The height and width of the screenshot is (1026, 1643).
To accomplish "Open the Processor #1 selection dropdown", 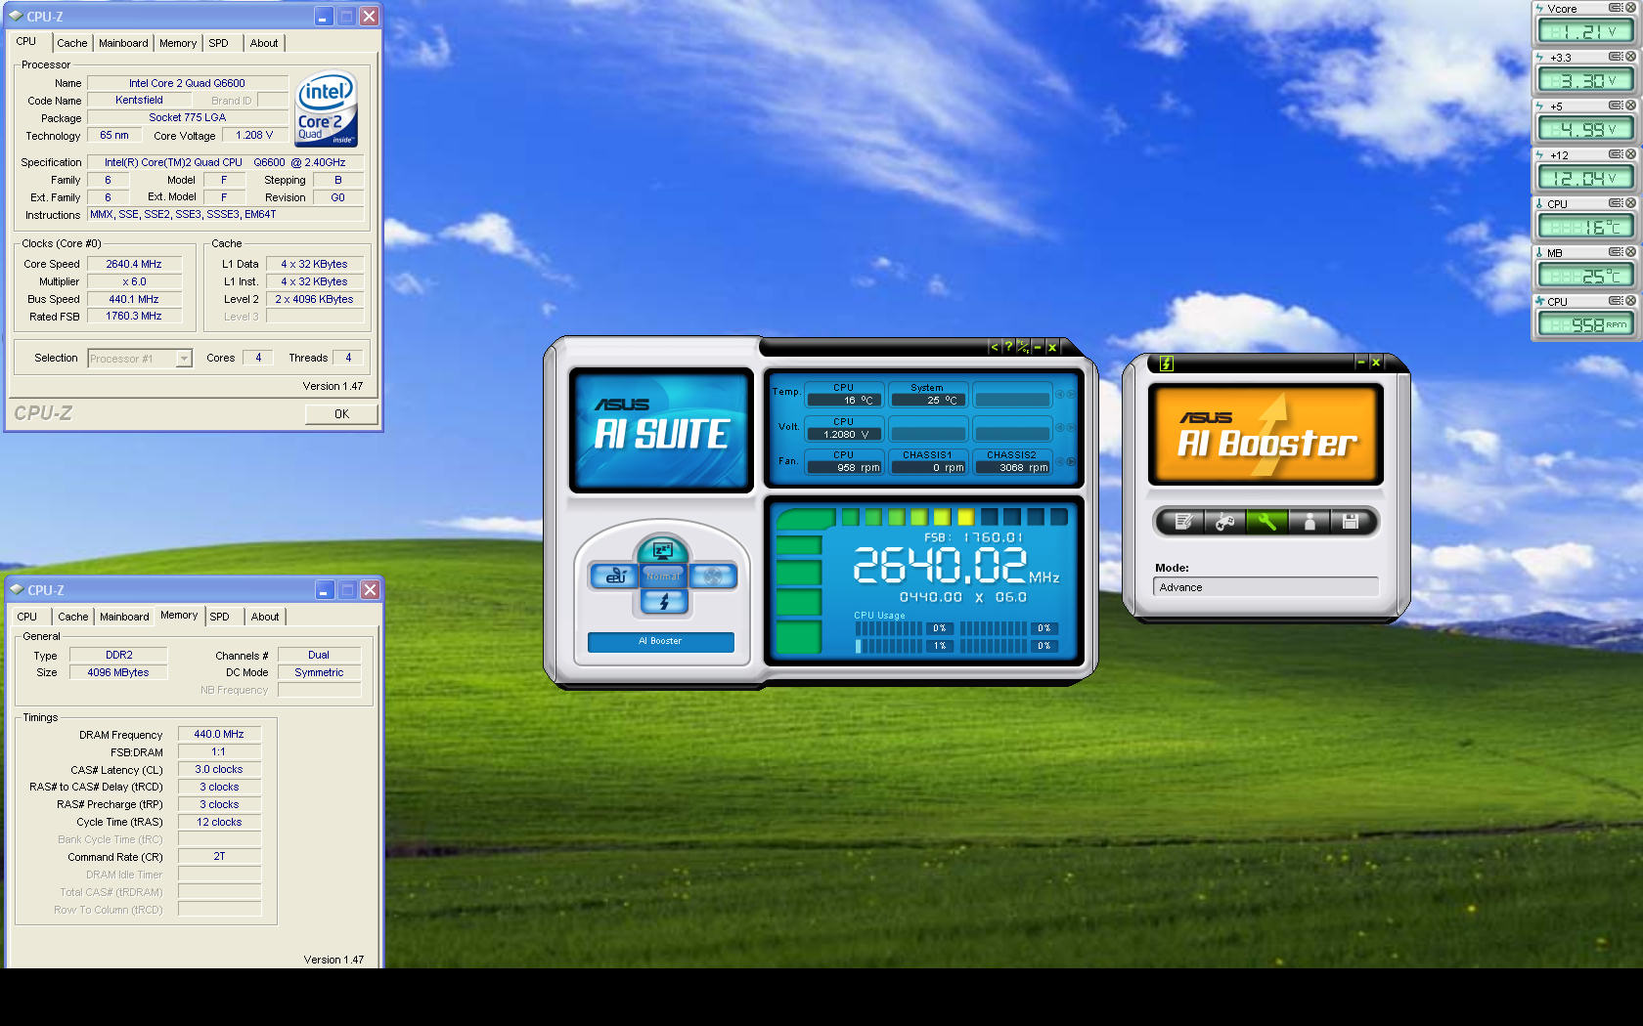I will (x=140, y=359).
